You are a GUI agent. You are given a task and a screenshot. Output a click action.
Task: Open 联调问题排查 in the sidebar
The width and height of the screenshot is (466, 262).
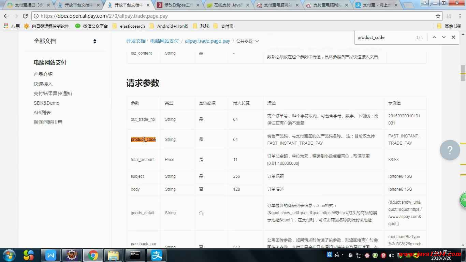coord(48,122)
